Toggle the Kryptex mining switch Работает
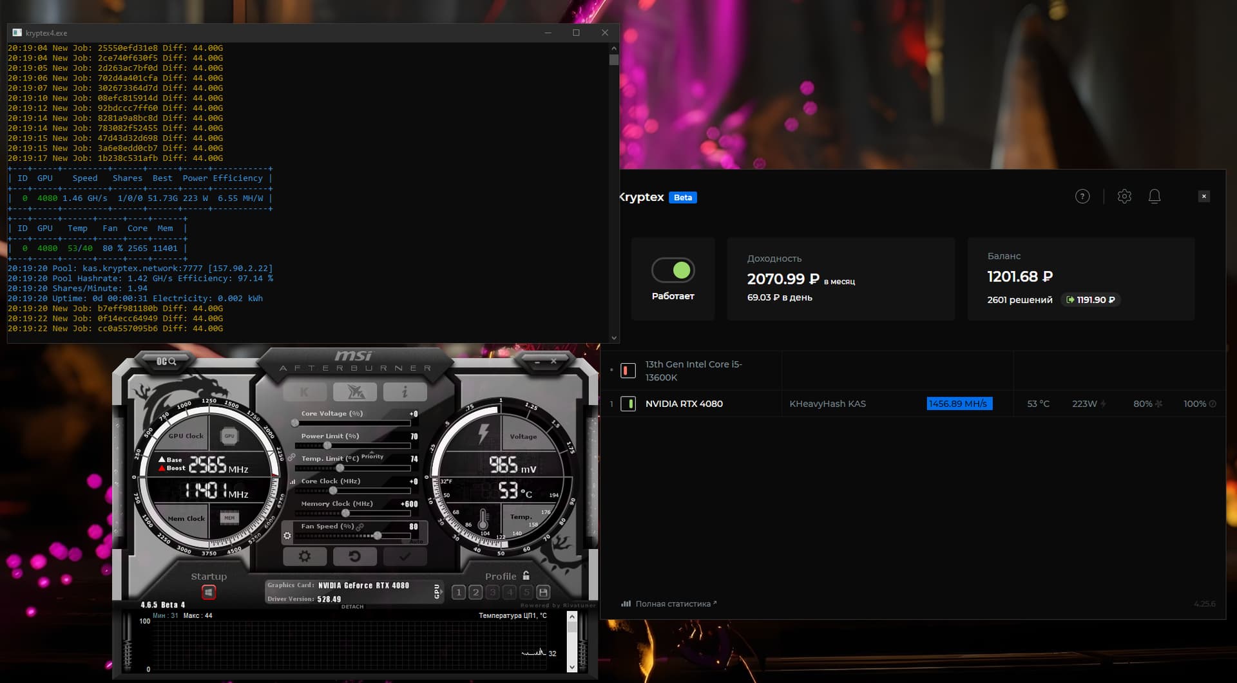Image resolution: width=1237 pixels, height=683 pixels. tap(673, 270)
